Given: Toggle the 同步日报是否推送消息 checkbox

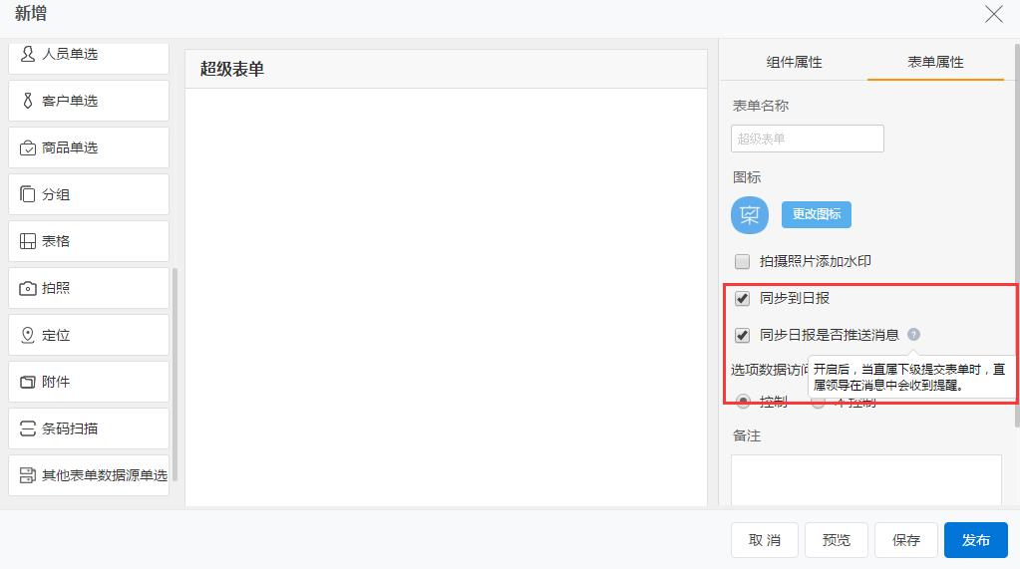Looking at the screenshot, I should 742,336.
